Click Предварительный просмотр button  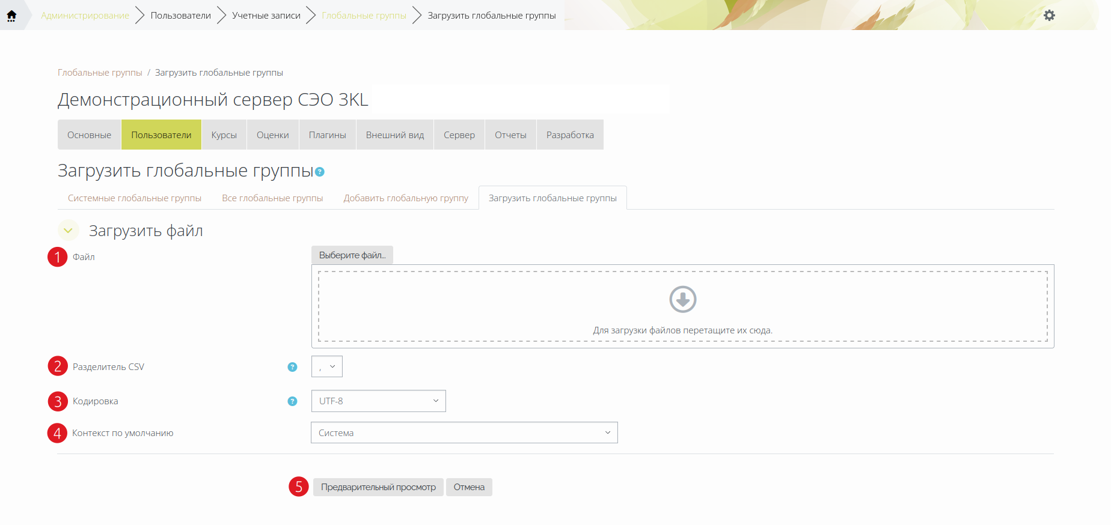coord(378,487)
